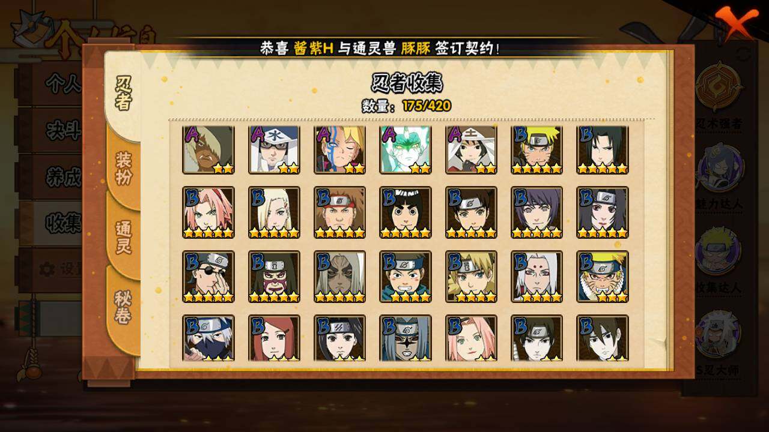Switch to the 装扮 tab
Viewport: 769px width, 432px height.
click(x=123, y=169)
